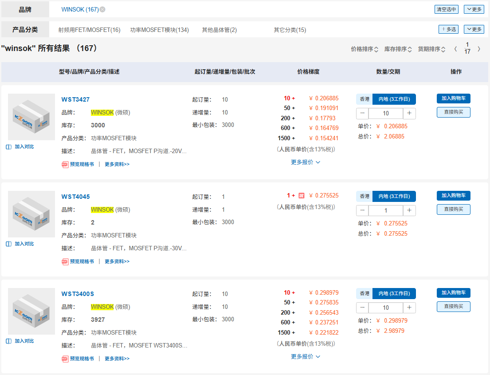Open 更多资料>> for WST3400S
Viewport: 490px width, 375px height.
(117, 359)
